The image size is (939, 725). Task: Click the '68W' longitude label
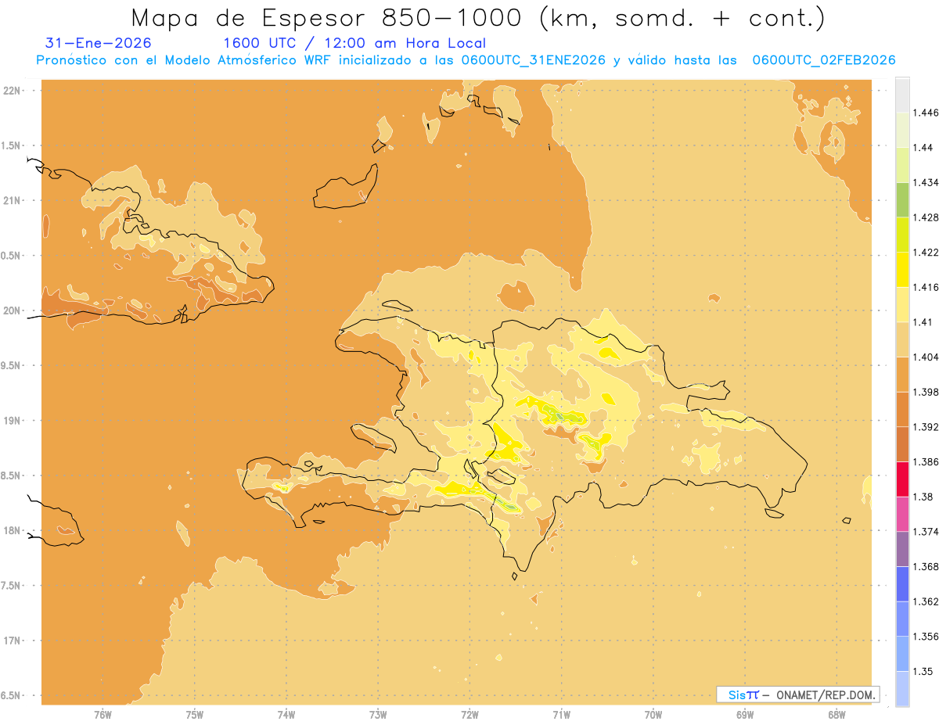tap(836, 714)
